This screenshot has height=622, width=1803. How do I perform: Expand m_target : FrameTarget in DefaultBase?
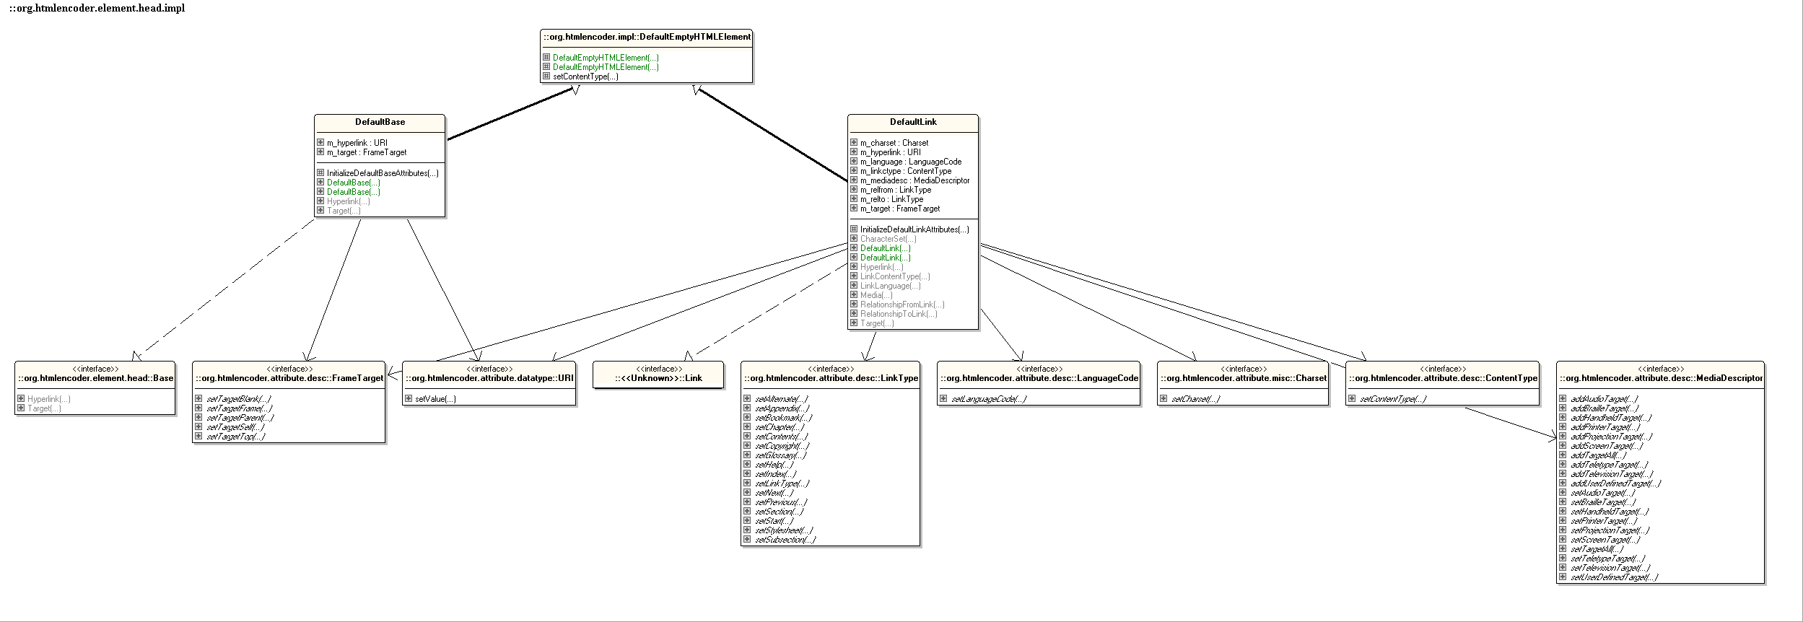click(320, 152)
